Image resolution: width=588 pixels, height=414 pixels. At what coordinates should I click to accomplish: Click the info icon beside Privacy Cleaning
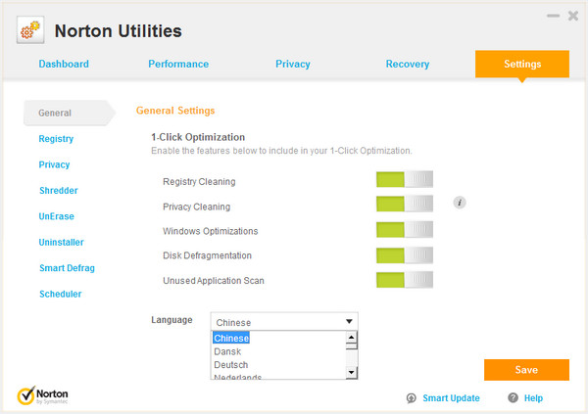pos(459,203)
